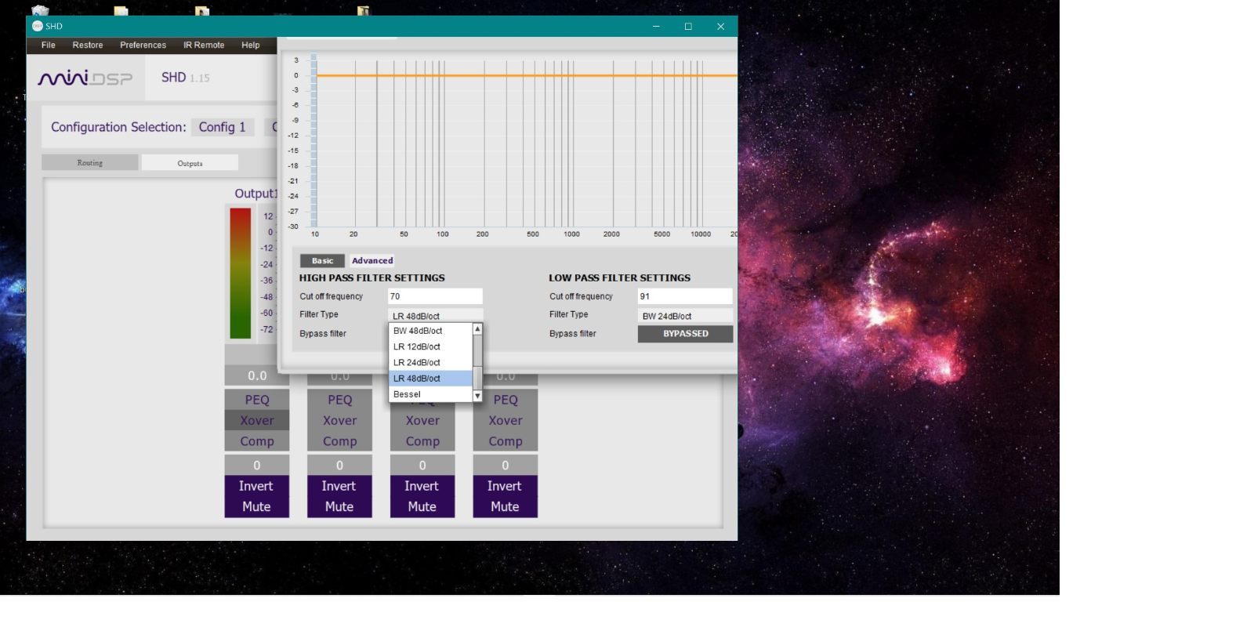The width and height of the screenshot is (1254, 638).
Task: Open PEQ for the fourth output column
Action: pos(506,400)
